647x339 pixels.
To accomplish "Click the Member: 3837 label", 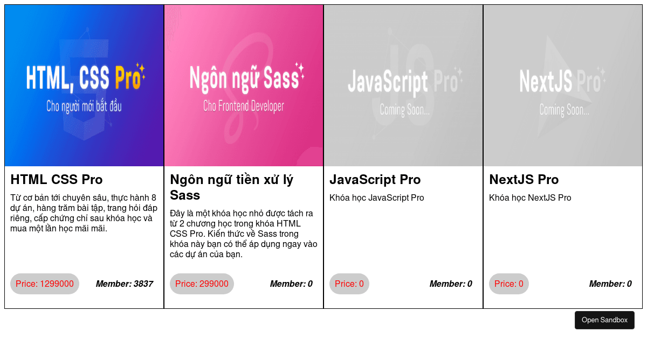I will click(125, 284).
